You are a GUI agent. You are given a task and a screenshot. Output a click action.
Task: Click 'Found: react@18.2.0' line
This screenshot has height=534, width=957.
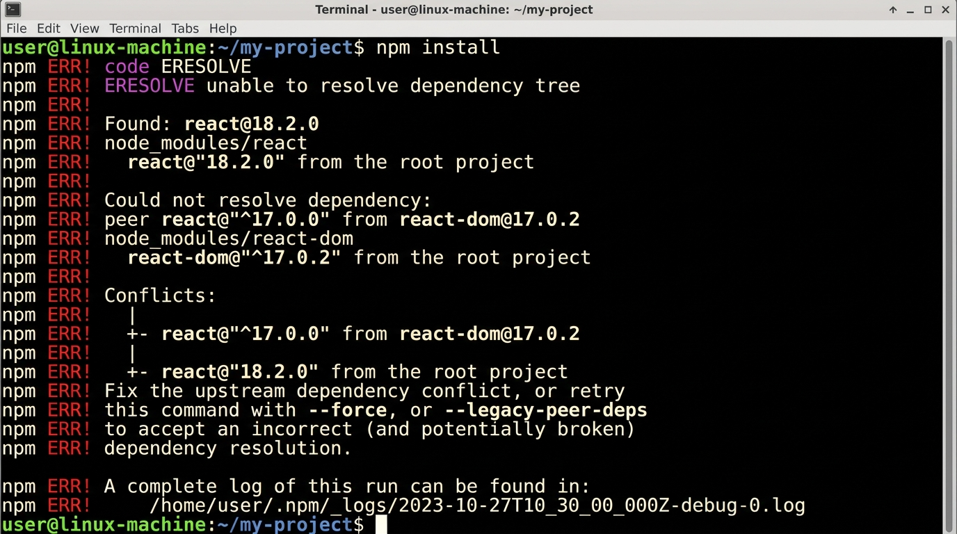pyautogui.click(x=211, y=124)
